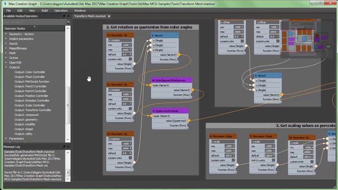Collapse the Outputs category

pyautogui.click(x=6, y=67)
